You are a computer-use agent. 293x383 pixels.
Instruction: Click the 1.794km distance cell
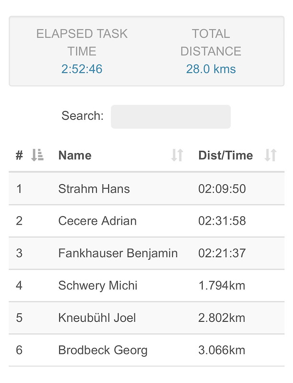point(222,285)
